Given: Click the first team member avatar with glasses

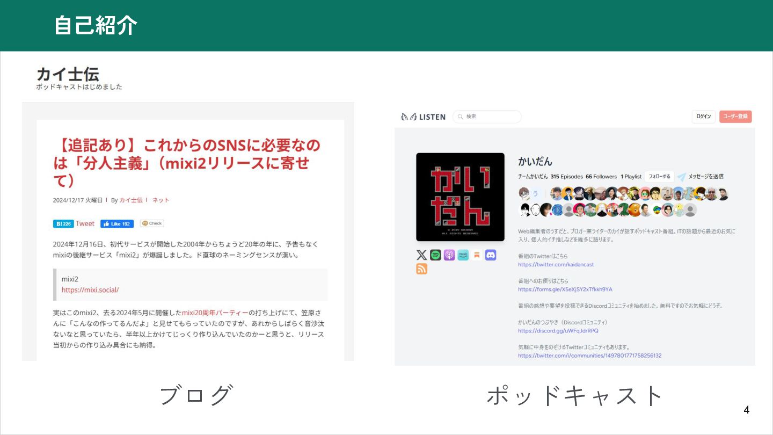Looking at the screenshot, I should (x=524, y=193).
